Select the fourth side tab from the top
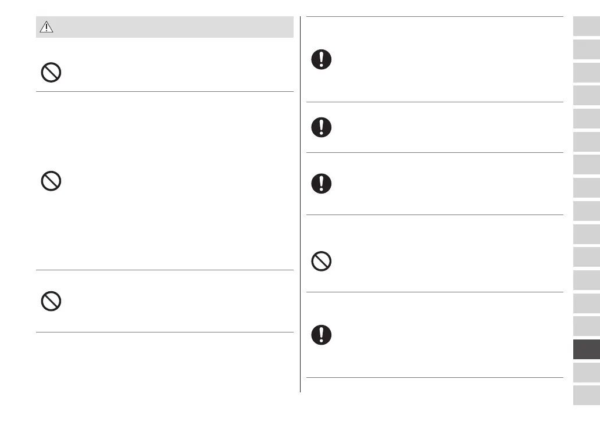The height and width of the screenshot is (422, 600). click(586, 95)
